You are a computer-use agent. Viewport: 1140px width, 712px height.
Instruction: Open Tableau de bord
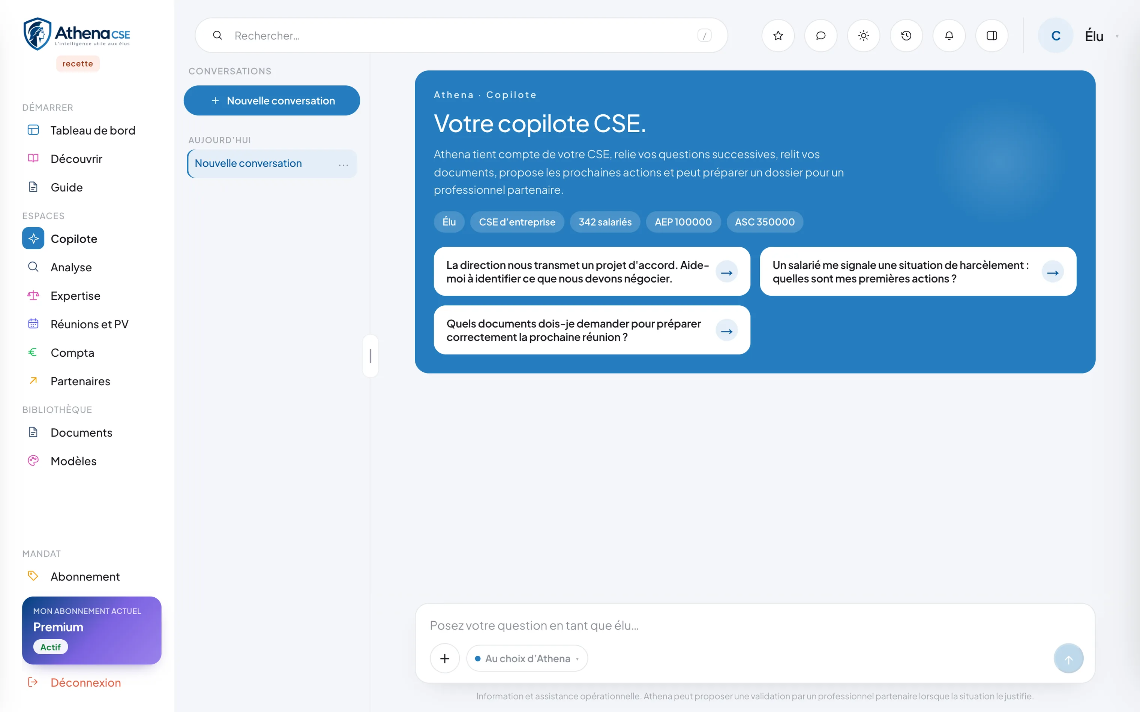pyautogui.click(x=92, y=130)
